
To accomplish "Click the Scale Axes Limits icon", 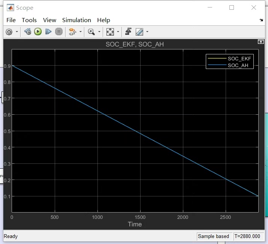I will pyautogui.click(x=110, y=32).
